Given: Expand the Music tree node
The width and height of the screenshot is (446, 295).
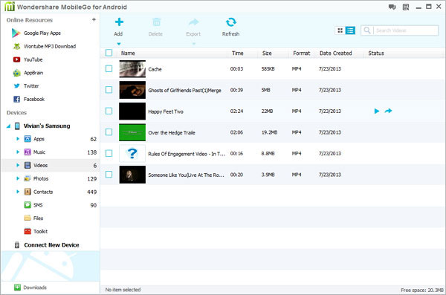Looking at the screenshot, I should [18, 152].
